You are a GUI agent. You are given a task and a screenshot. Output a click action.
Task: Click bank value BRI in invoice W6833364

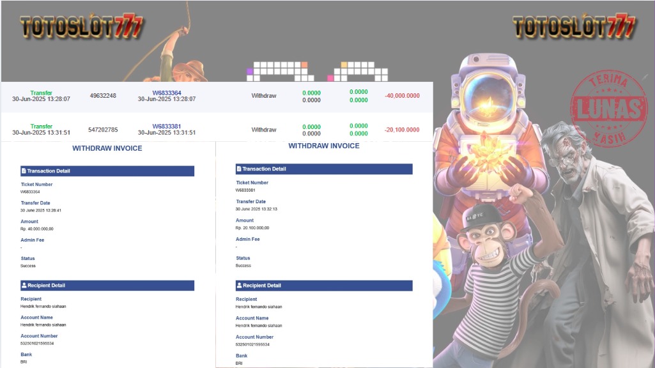24,362
